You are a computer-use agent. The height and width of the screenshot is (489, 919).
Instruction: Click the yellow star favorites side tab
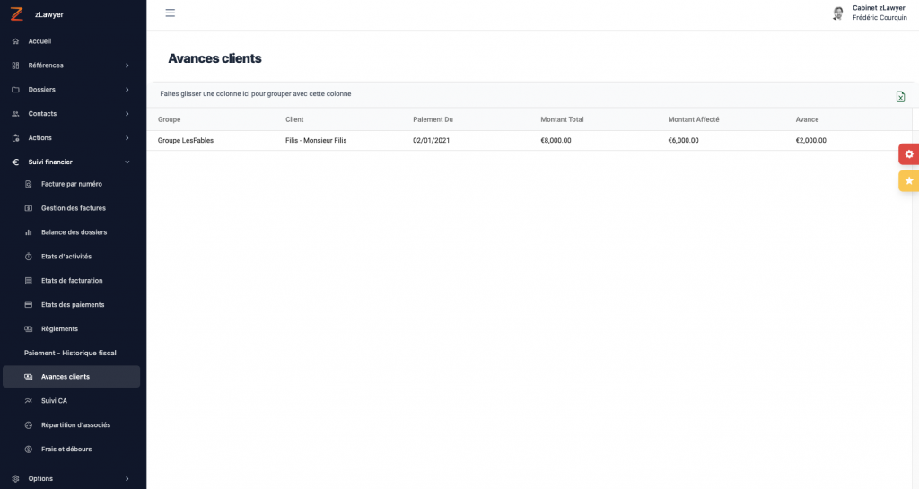pyautogui.click(x=908, y=181)
